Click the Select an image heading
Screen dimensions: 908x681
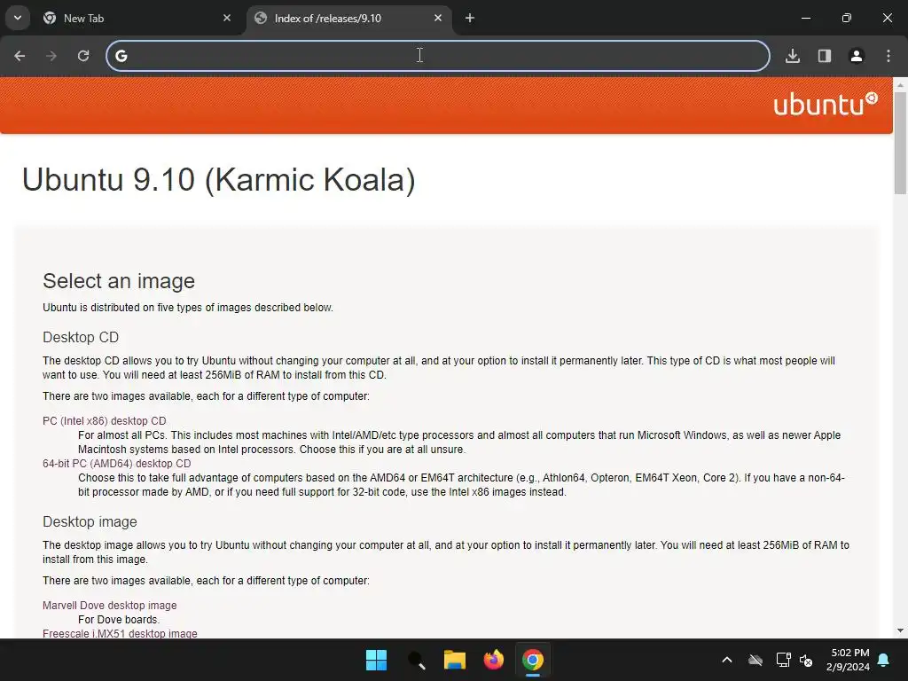(x=119, y=281)
